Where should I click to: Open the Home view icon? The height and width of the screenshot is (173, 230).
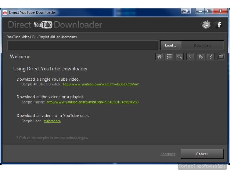coord(159,57)
